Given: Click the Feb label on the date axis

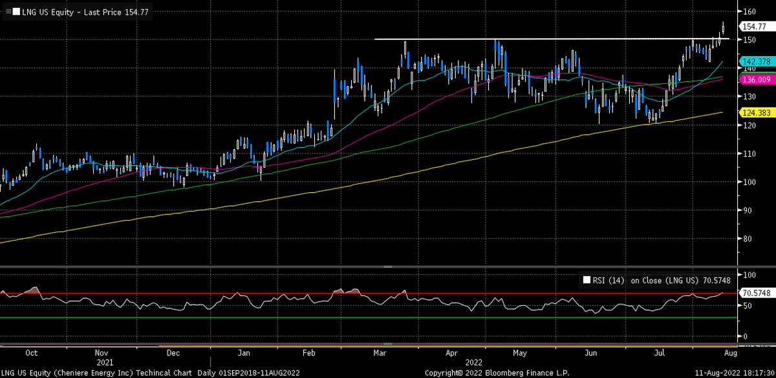Looking at the screenshot, I should click(x=309, y=353).
